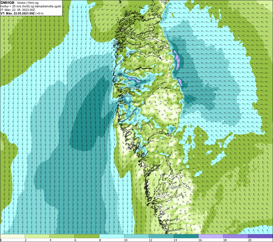Click the 'IT: Mán. 22. 05. 2023 00Z' line

point(17,10)
